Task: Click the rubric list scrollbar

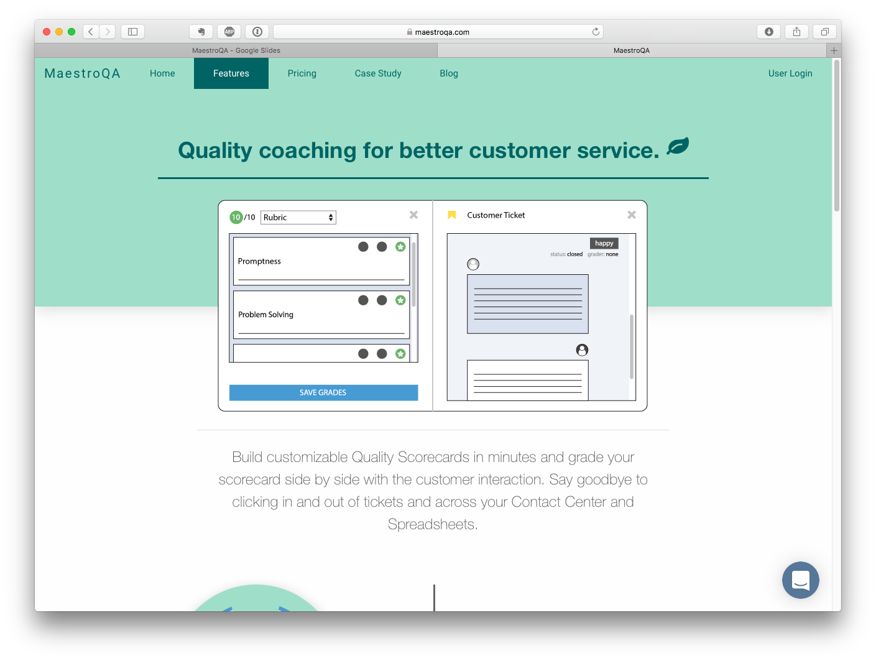Action: [413, 274]
